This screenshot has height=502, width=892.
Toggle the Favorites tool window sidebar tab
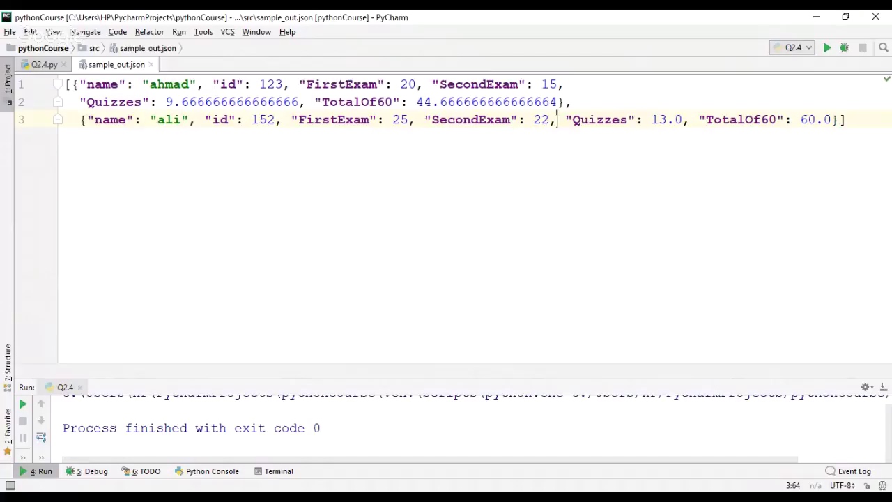coord(8,430)
